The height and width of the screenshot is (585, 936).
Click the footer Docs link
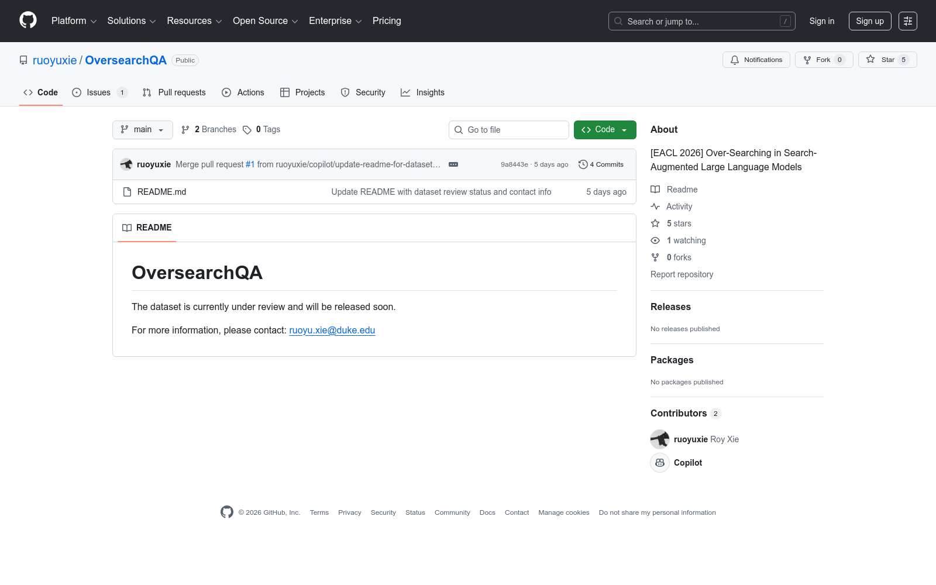tap(487, 512)
